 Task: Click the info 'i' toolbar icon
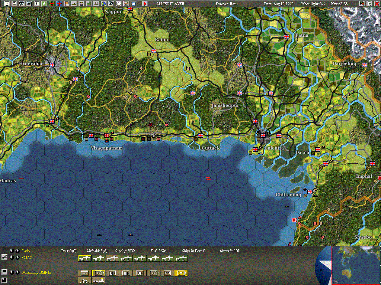coord(37,4)
